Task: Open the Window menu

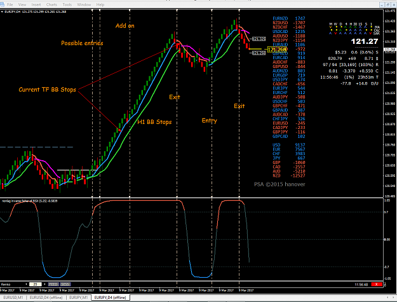Action: pyautogui.click(x=84, y=4)
